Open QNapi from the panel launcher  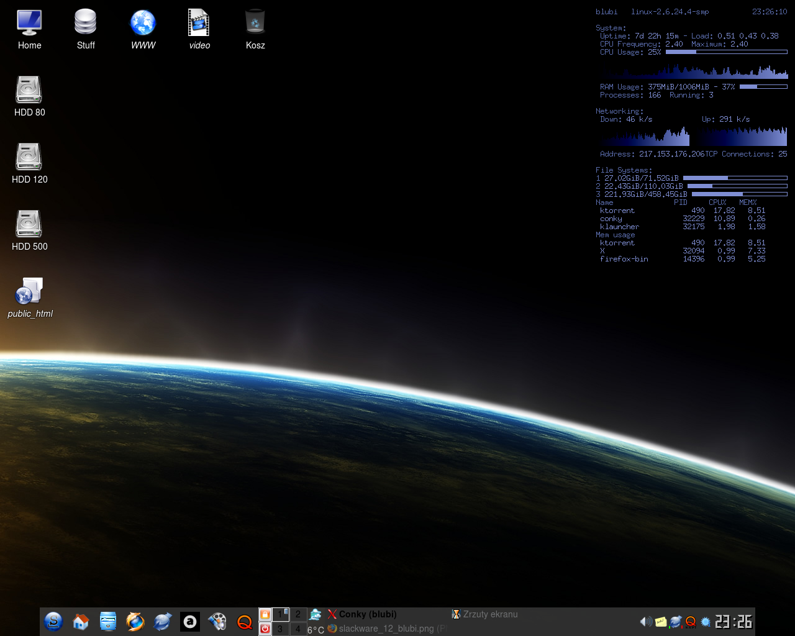coord(244,621)
